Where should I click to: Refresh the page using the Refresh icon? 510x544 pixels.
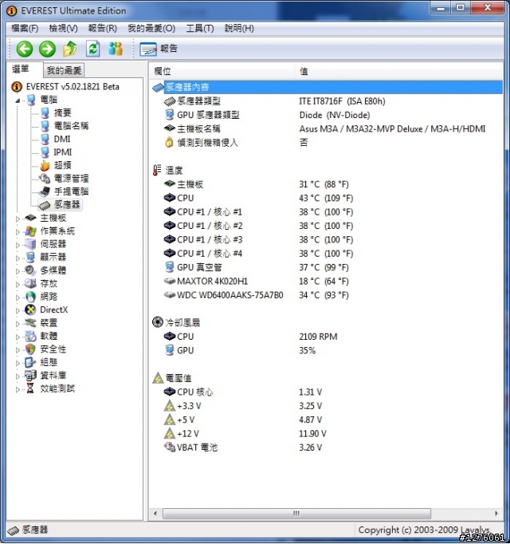pyautogui.click(x=92, y=49)
